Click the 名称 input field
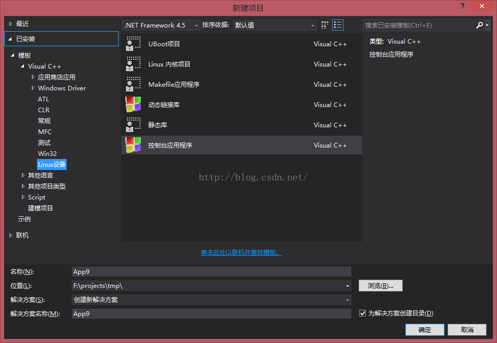 coord(211,271)
